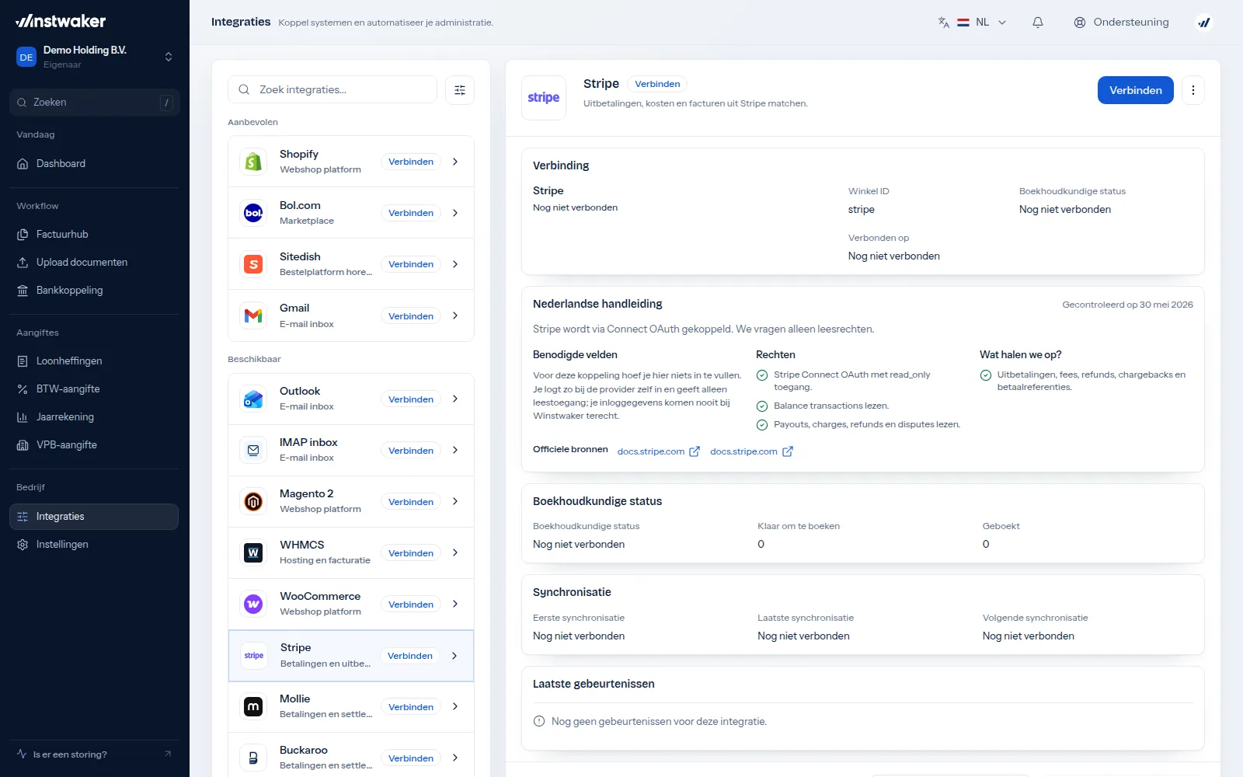
Task: Click 'Gecontroleerd op 30 mei 2026' text
Action: pos(1127,305)
